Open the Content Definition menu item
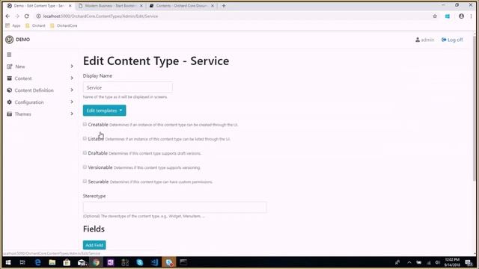The image size is (479, 269). click(34, 90)
